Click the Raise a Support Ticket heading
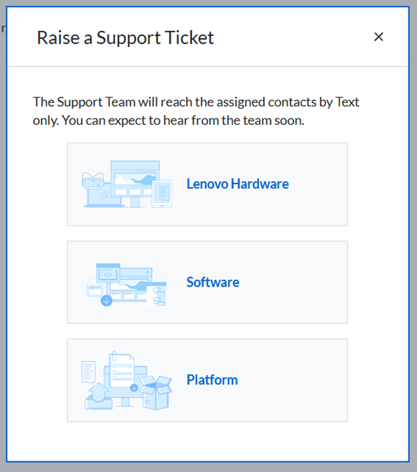This screenshot has width=417, height=472. click(126, 38)
